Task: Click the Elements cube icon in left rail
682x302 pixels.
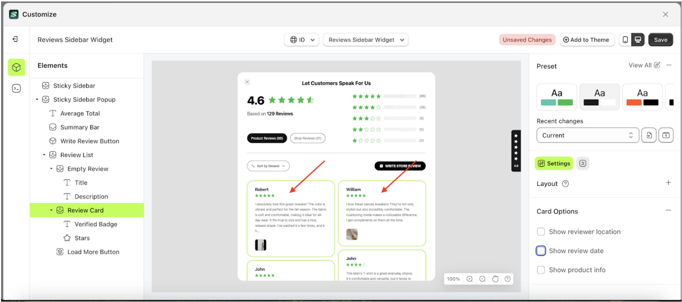Action: [x=16, y=67]
